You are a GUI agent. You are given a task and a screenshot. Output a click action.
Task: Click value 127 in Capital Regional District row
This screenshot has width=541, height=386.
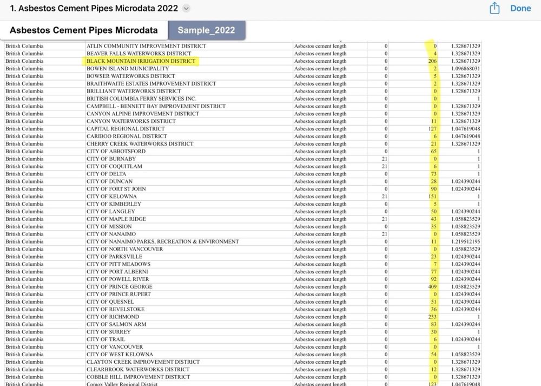coord(432,129)
